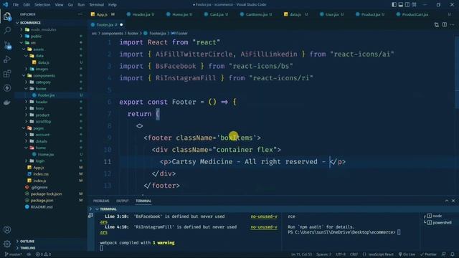Collapse the pages folder

[x=38, y=128]
